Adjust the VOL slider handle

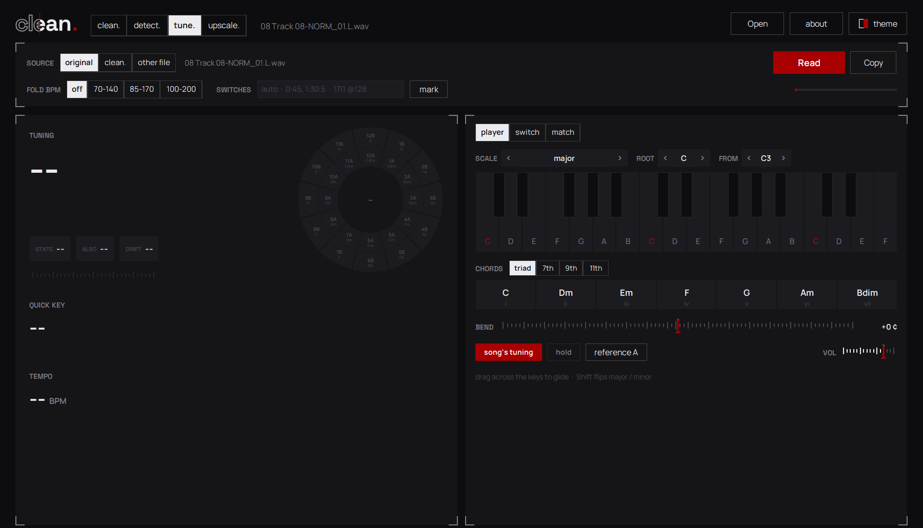[883, 351]
